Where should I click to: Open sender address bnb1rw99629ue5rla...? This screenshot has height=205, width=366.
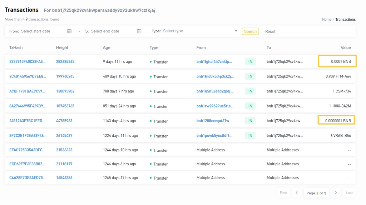pos(215,106)
